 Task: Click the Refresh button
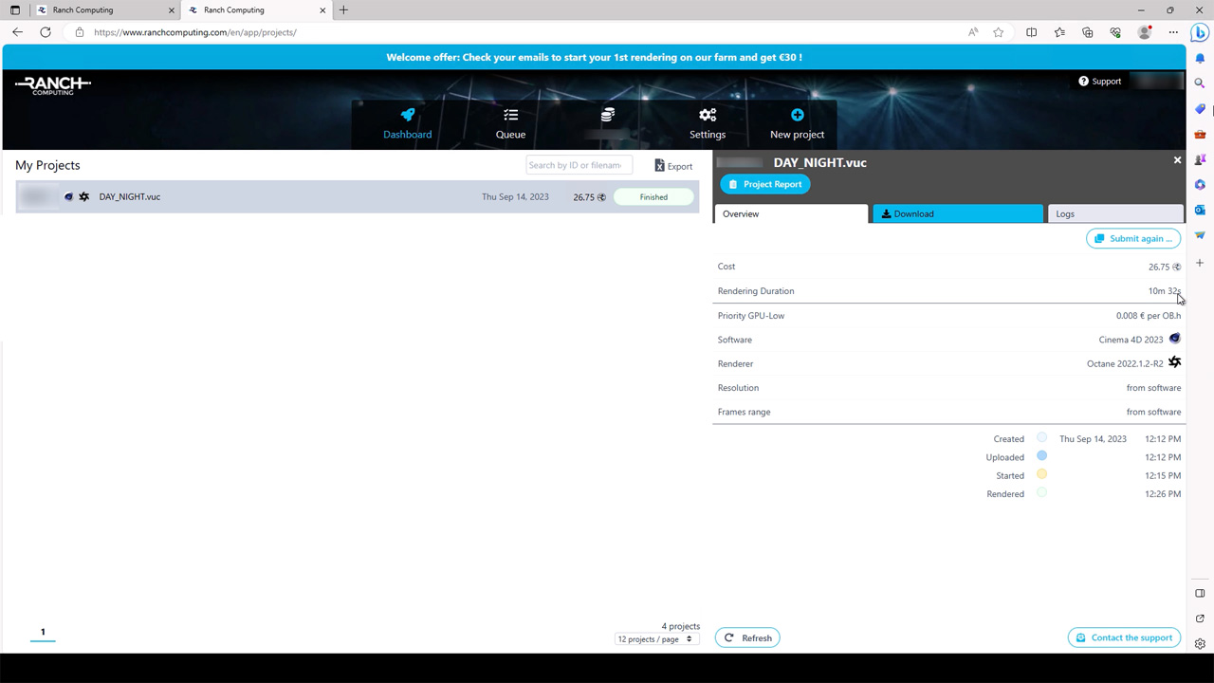point(747,638)
